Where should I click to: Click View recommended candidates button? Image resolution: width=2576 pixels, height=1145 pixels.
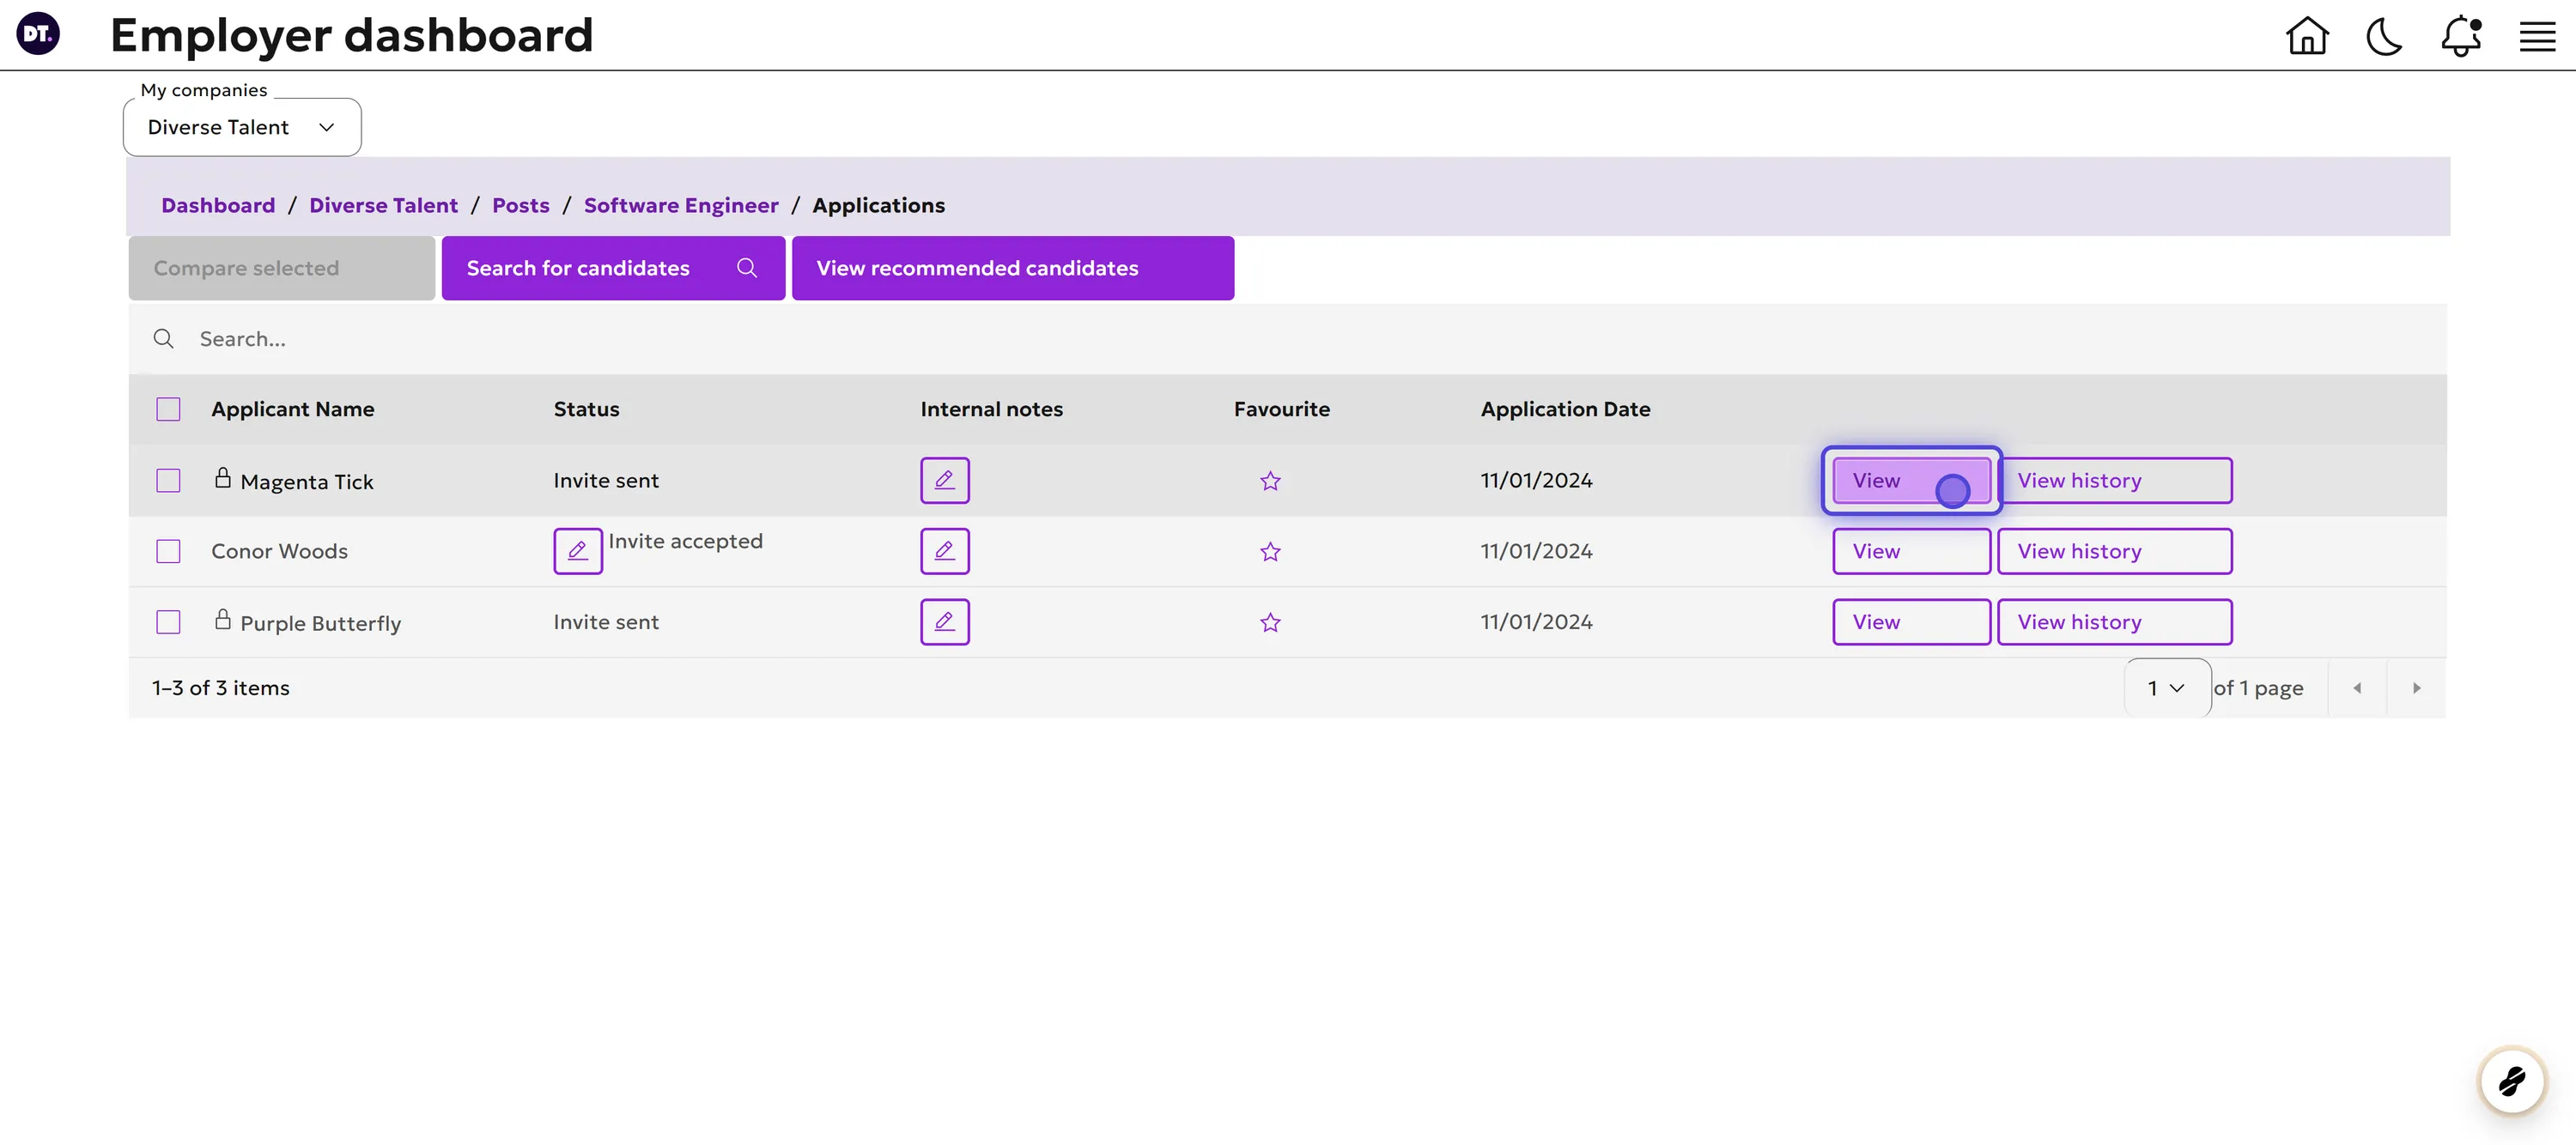1013,268
